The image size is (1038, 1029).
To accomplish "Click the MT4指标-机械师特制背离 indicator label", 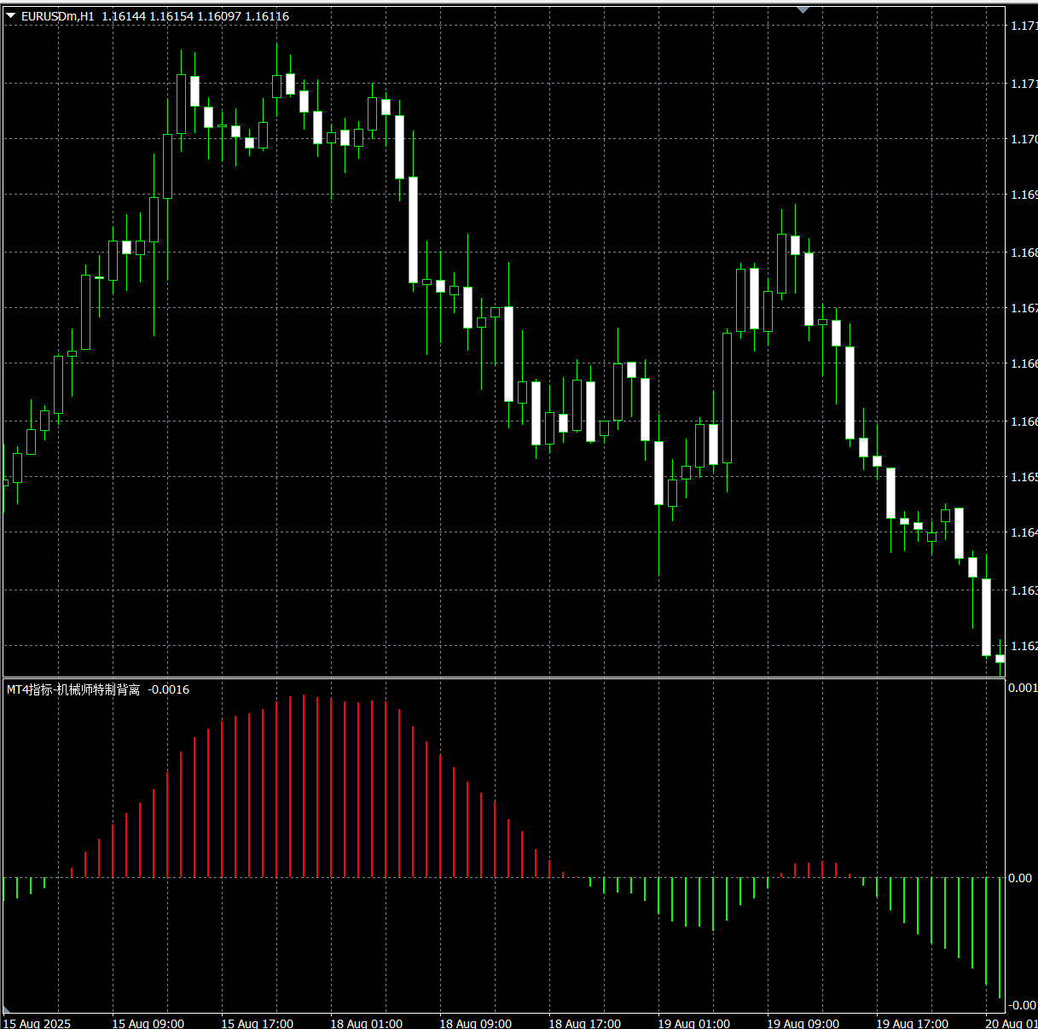I will click(x=73, y=689).
